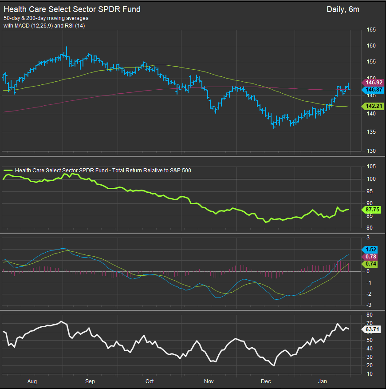Click the Jan label on the date axis
386x389 pixels.
[322, 381]
